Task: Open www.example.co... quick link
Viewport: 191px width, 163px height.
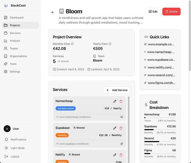Action: point(159,44)
